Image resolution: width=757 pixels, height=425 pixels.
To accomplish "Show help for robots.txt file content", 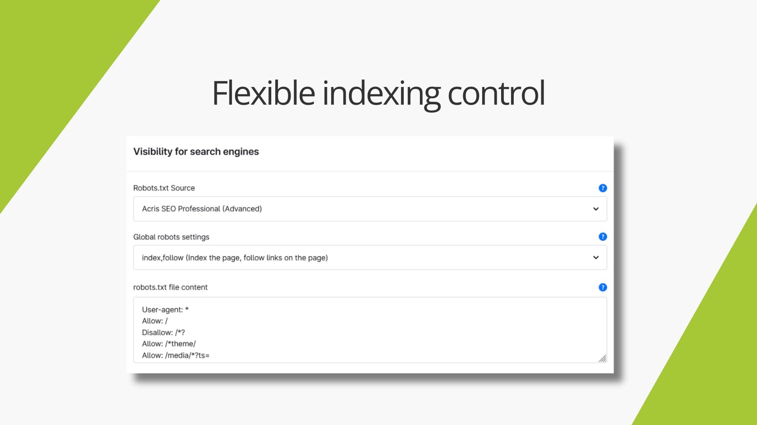I will [x=602, y=287].
